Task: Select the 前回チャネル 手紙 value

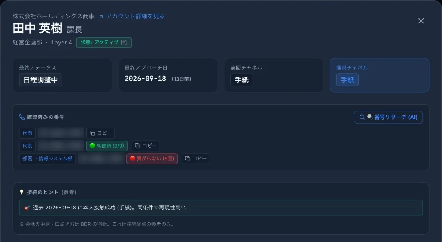Action: coord(242,80)
